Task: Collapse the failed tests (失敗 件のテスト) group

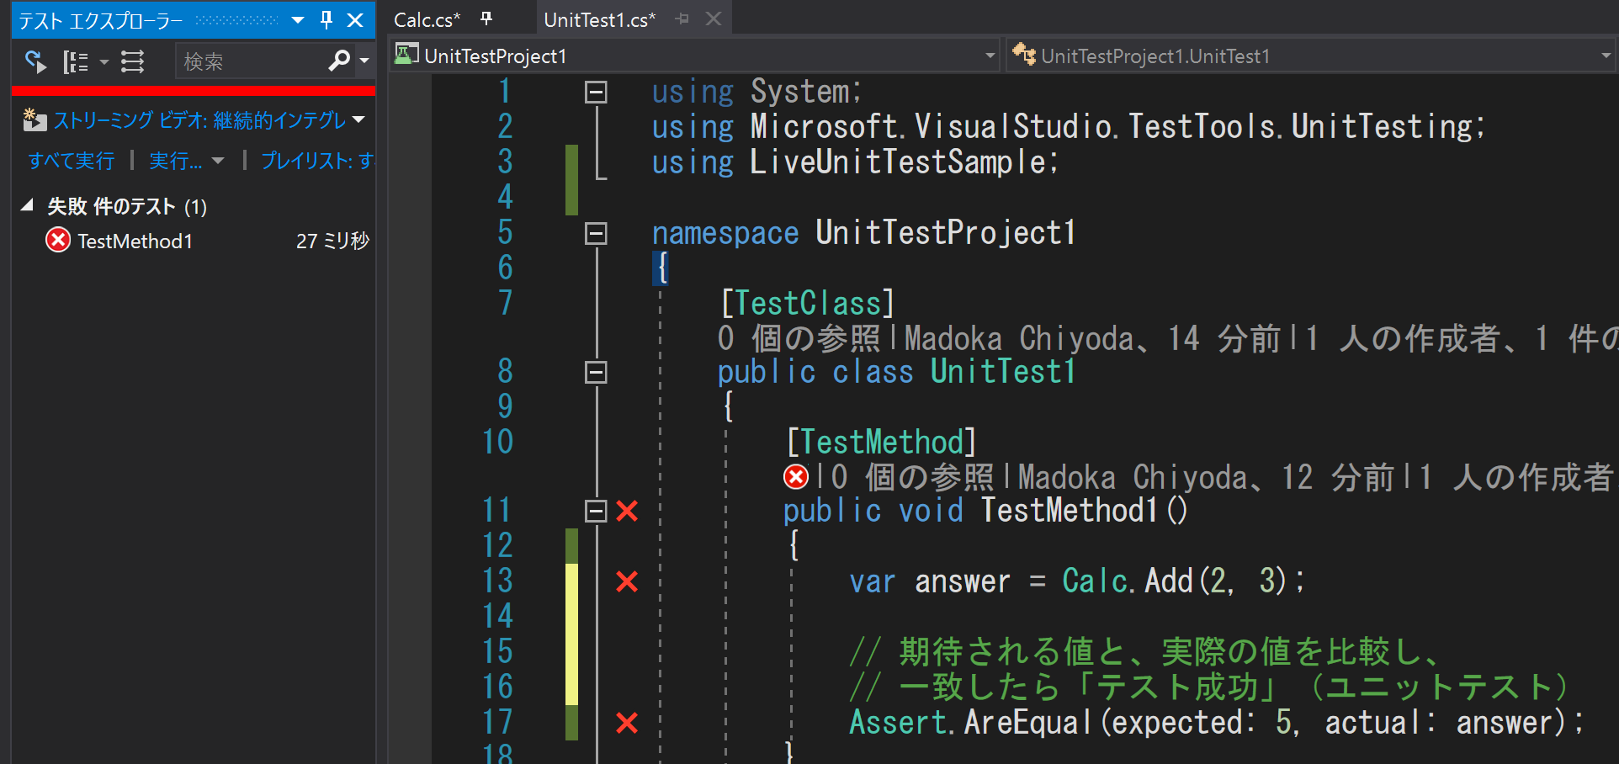Action: (x=27, y=205)
